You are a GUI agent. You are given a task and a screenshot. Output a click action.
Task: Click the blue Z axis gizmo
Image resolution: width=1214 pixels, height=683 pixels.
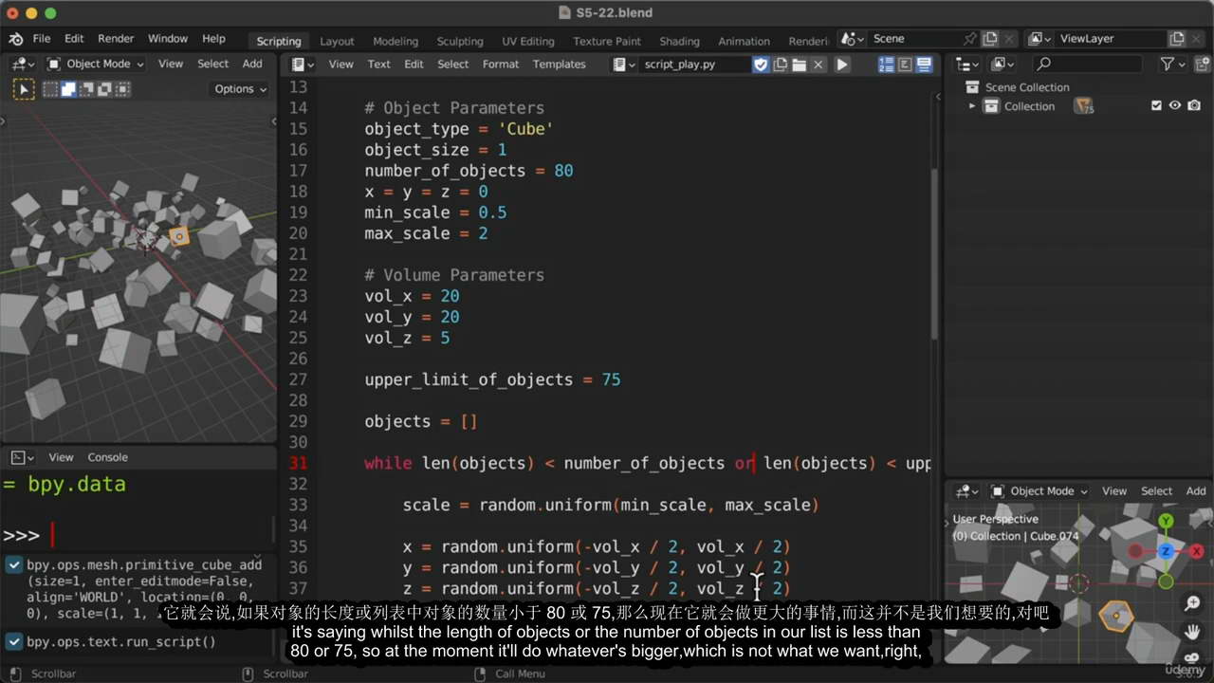click(x=1167, y=551)
